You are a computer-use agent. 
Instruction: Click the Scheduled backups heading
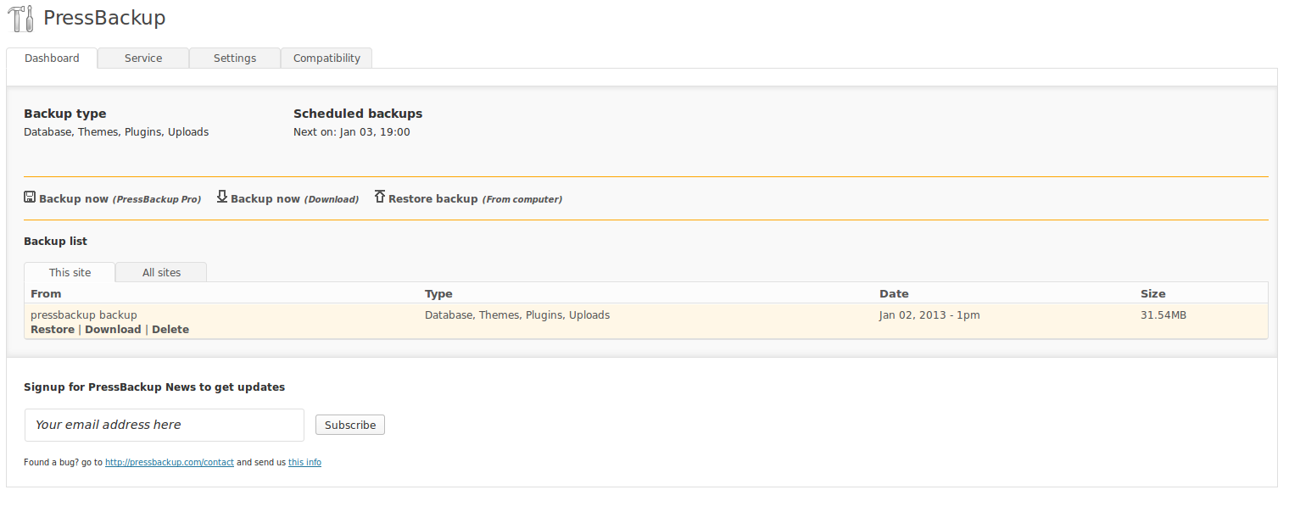point(358,114)
